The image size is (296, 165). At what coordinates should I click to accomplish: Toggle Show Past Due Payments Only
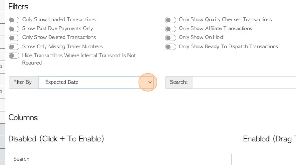14,29
